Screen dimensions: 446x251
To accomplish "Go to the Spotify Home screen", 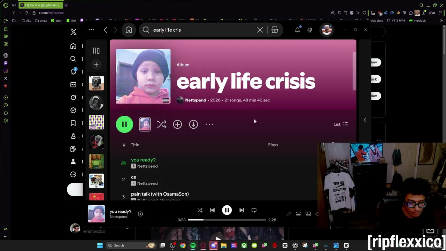I will click(x=129, y=30).
